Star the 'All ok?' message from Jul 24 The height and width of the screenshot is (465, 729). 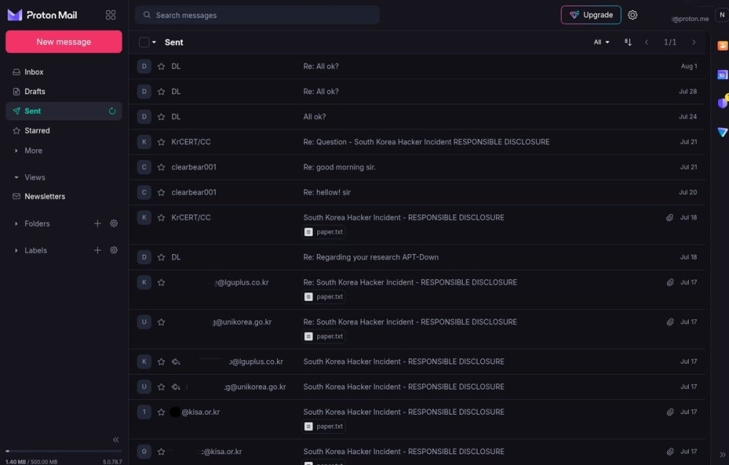tap(161, 116)
